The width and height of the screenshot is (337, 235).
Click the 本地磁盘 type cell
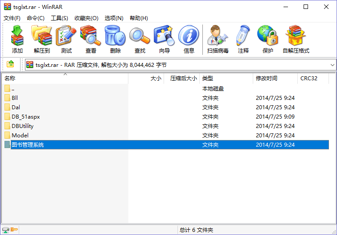(x=213, y=89)
